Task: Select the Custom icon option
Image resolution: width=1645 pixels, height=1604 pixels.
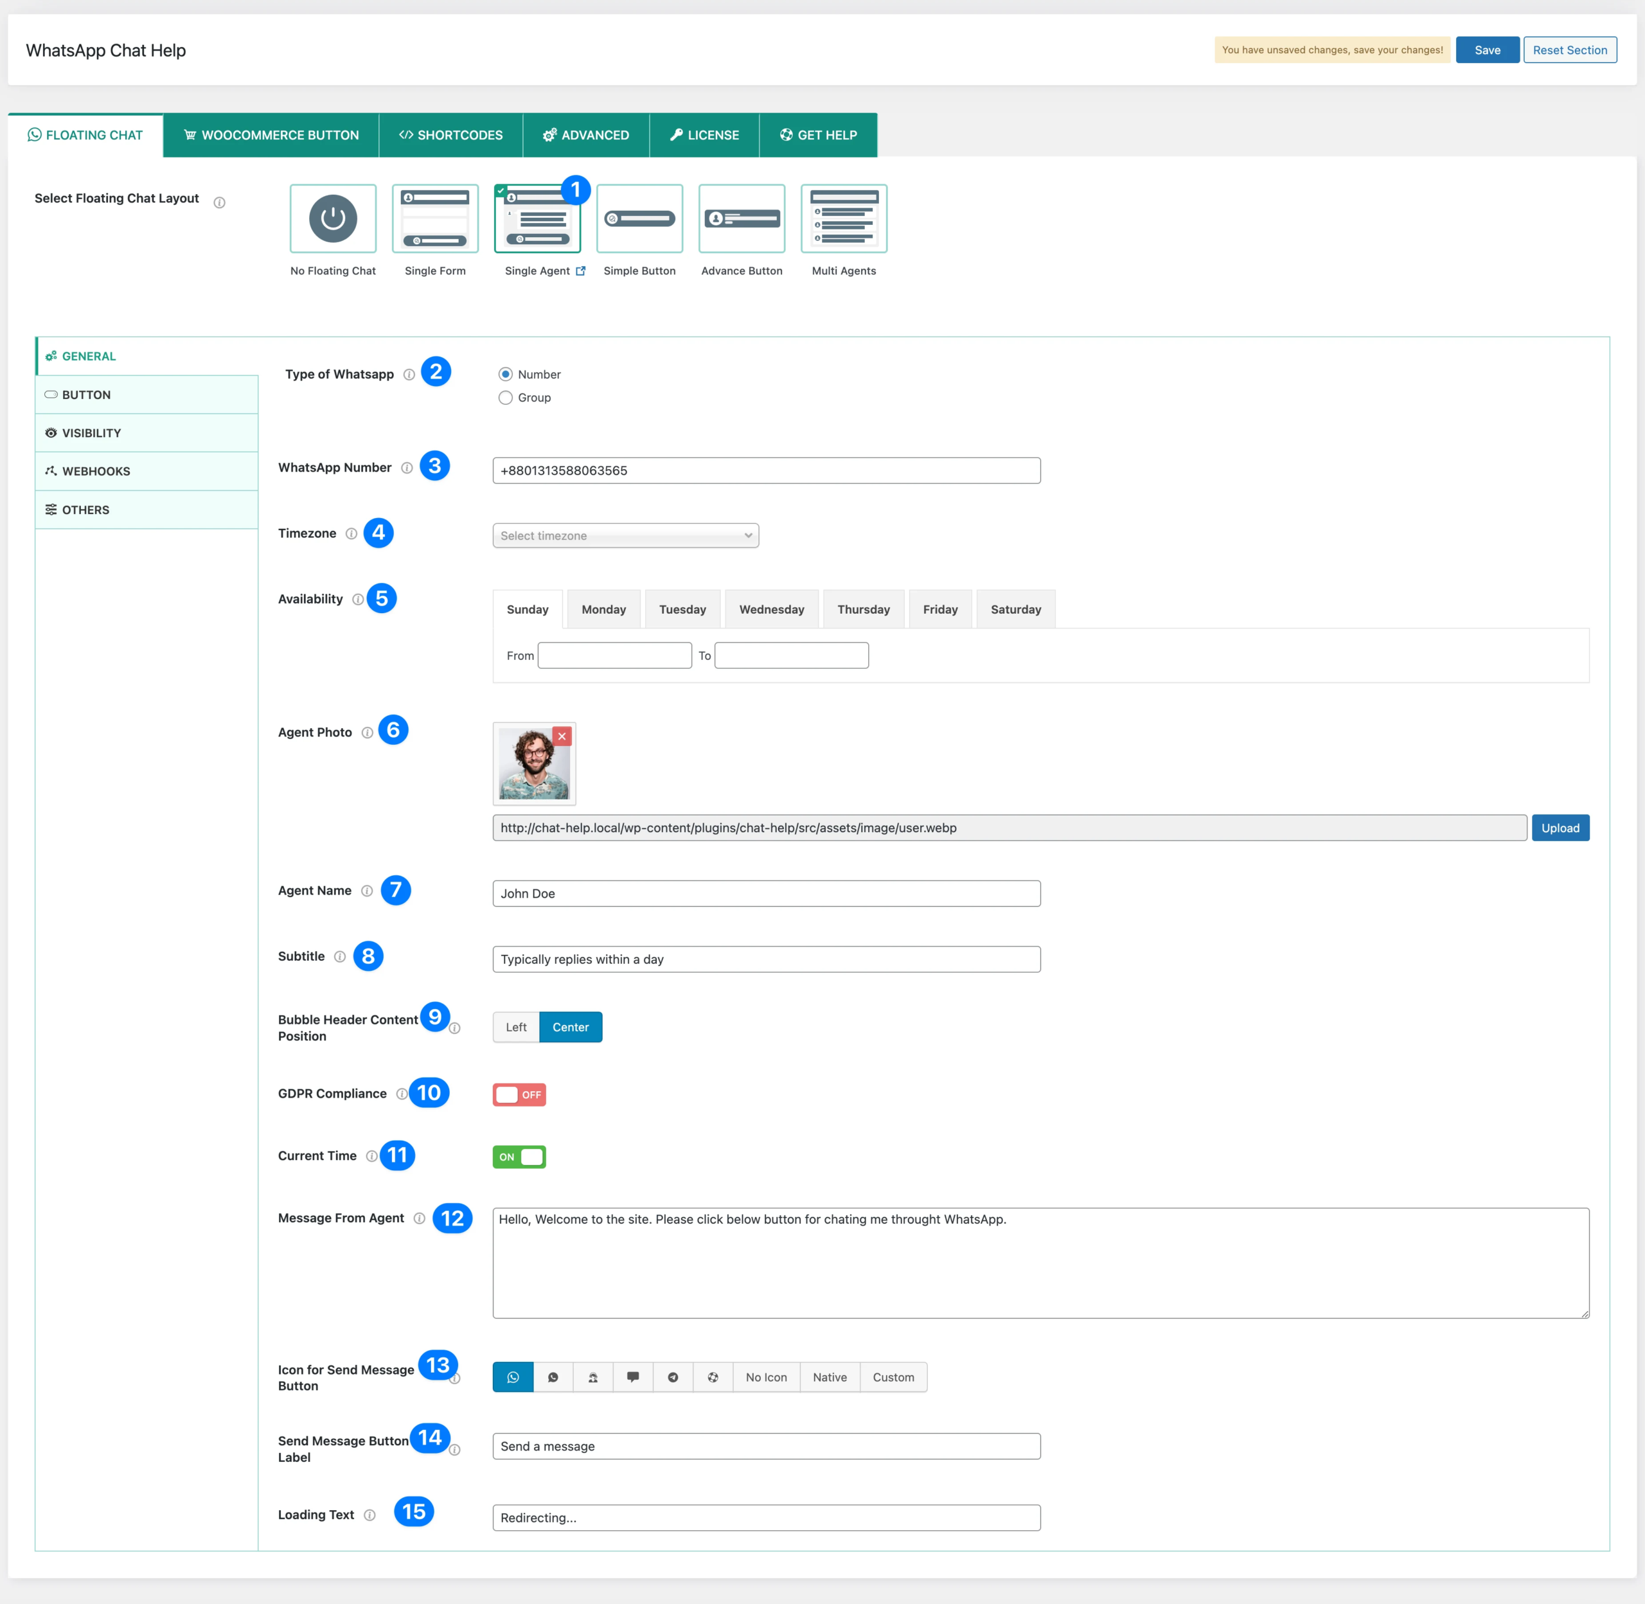Action: pos(894,1377)
